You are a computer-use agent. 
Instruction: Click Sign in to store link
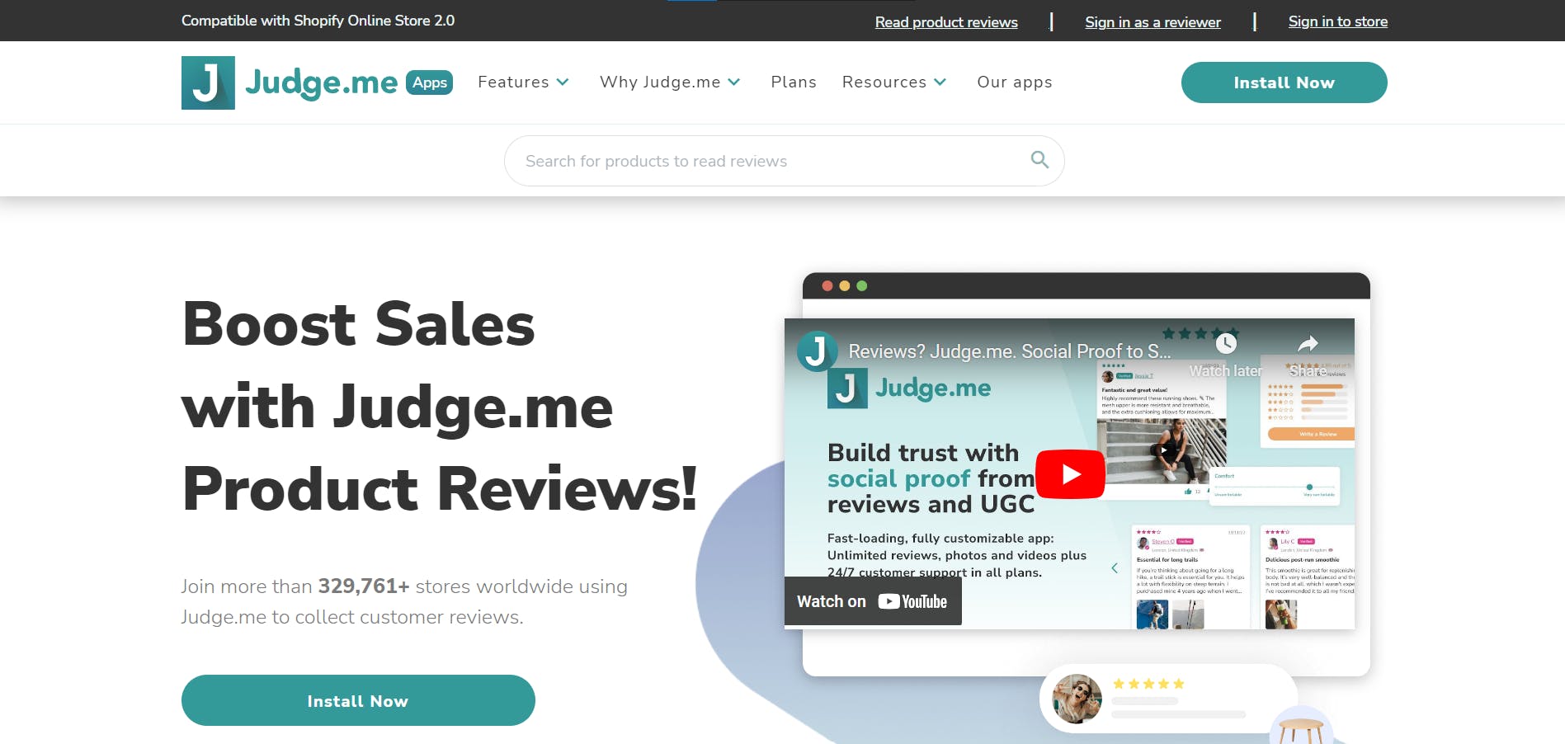coord(1338,21)
